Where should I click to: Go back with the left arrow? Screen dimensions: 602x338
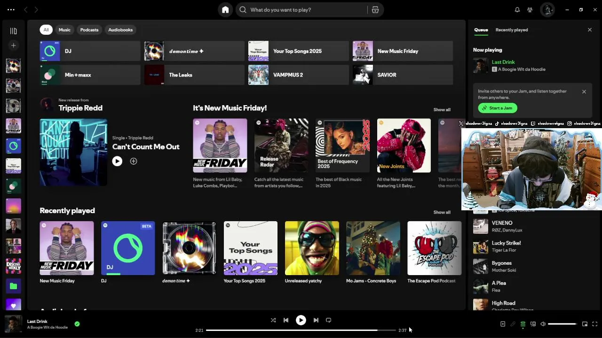pos(26,9)
